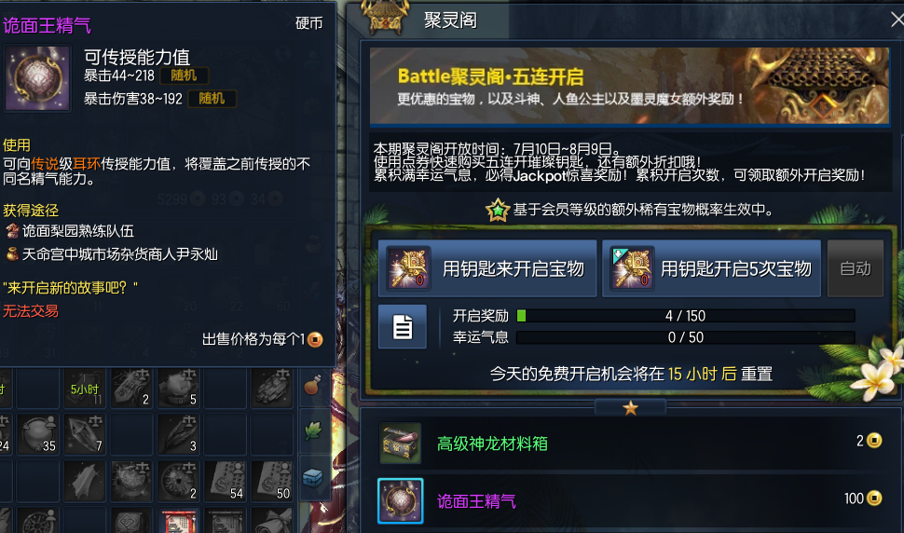This screenshot has width=904, height=533.
Task: Expand the star divider handle
Action: [x=630, y=408]
